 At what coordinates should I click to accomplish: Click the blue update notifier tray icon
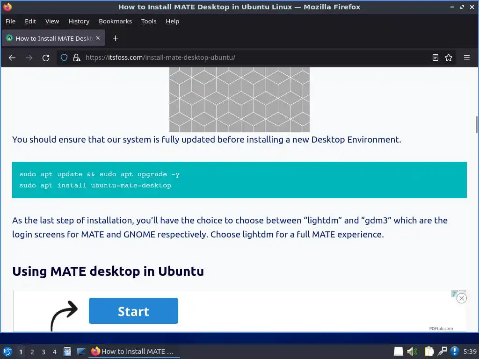455,352
